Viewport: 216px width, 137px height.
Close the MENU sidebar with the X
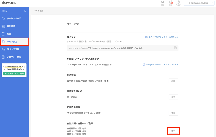click(25, 11)
